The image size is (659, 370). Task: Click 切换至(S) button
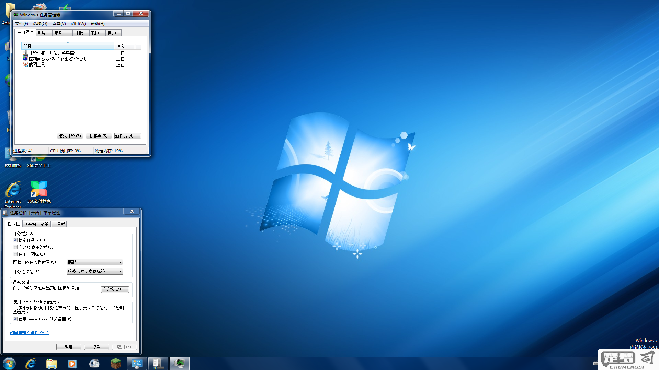pos(99,136)
